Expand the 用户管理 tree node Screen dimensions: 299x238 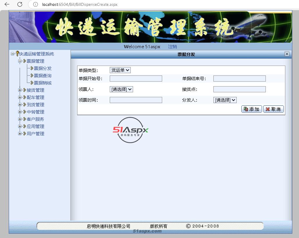coord(20,134)
